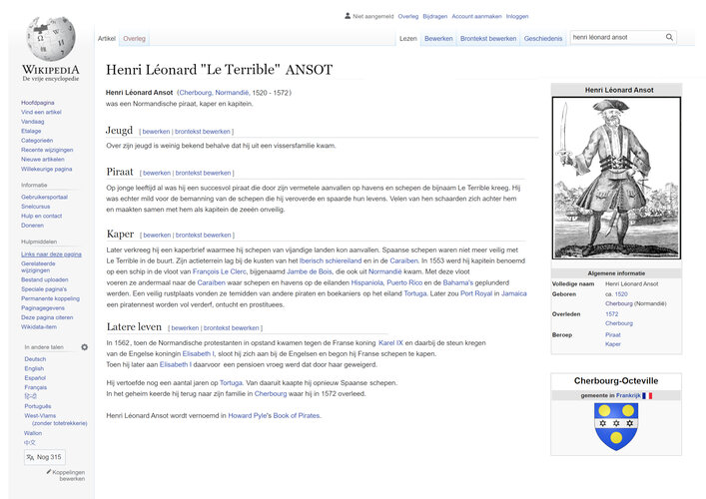The width and height of the screenshot is (706, 499).
Task: Open the François Le Clerc link
Action: tap(220, 271)
